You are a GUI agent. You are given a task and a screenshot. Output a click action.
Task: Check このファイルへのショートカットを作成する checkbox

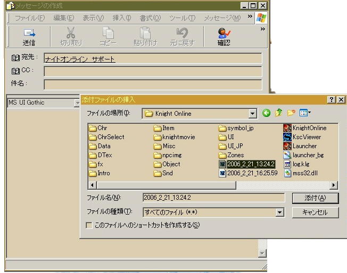tap(89, 225)
